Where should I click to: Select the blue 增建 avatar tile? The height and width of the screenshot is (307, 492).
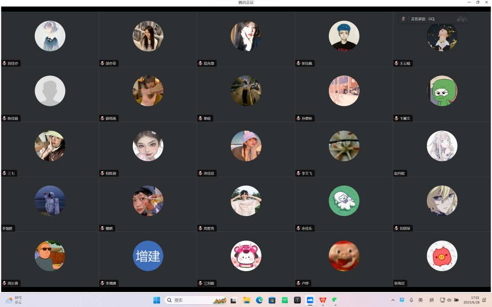148,256
